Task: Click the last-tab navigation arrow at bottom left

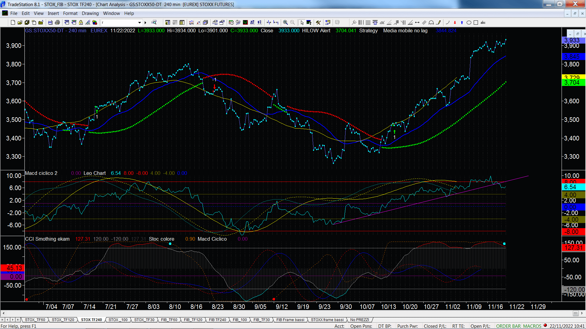Action: click(18, 320)
